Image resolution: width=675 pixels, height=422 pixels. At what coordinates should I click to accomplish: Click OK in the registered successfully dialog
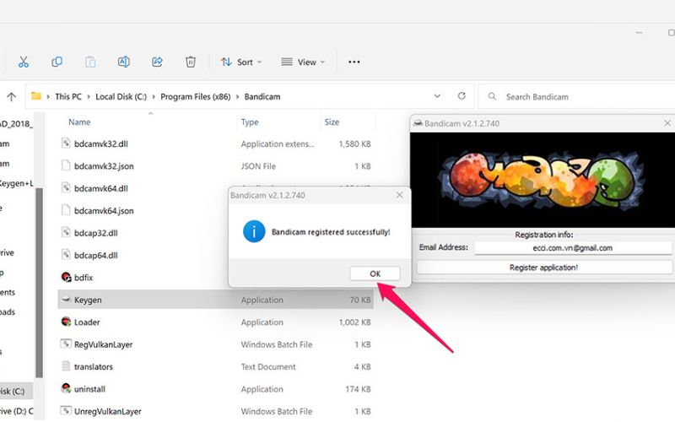[375, 273]
